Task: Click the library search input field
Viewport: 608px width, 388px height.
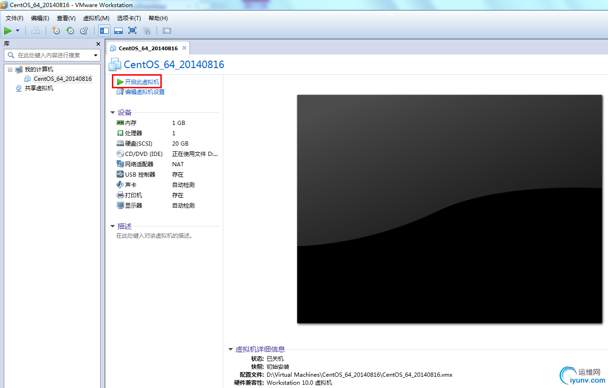Action: click(x=52, y=55)
